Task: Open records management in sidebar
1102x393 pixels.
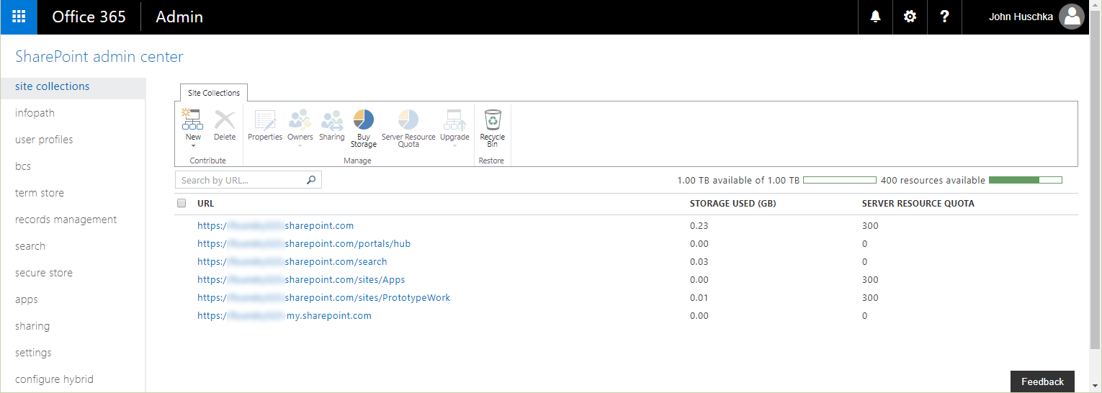Action: click(66, 220)
